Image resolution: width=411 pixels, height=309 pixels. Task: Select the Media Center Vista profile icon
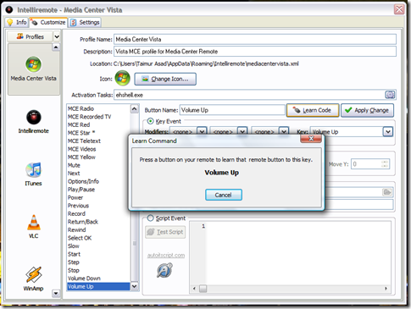coord(33,64)
